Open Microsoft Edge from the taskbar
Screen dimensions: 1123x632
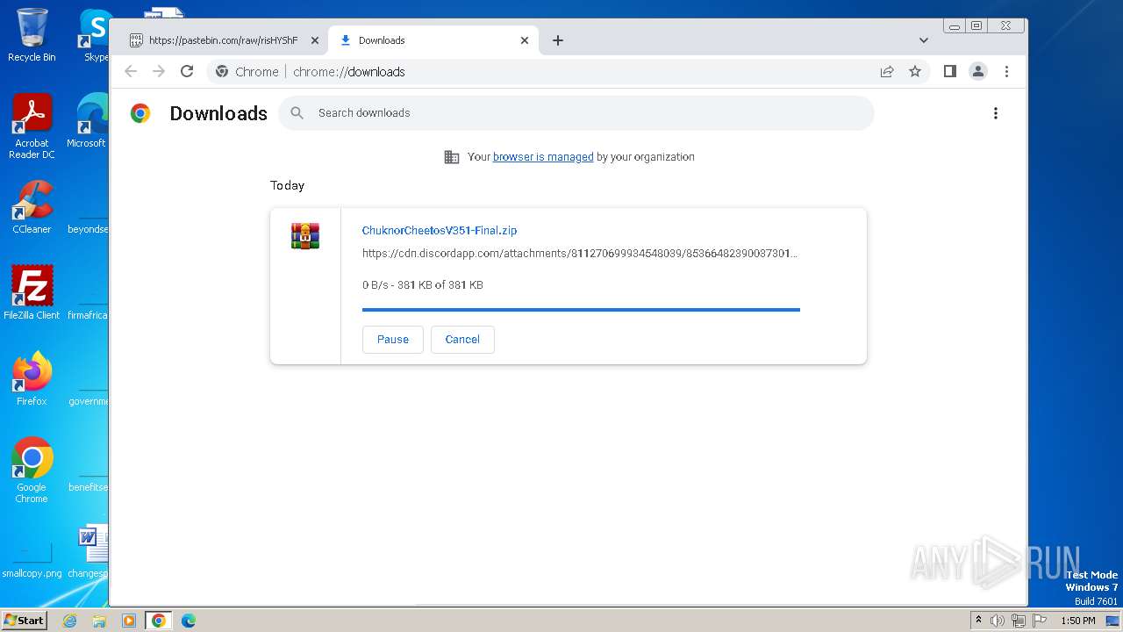point(189,621)
